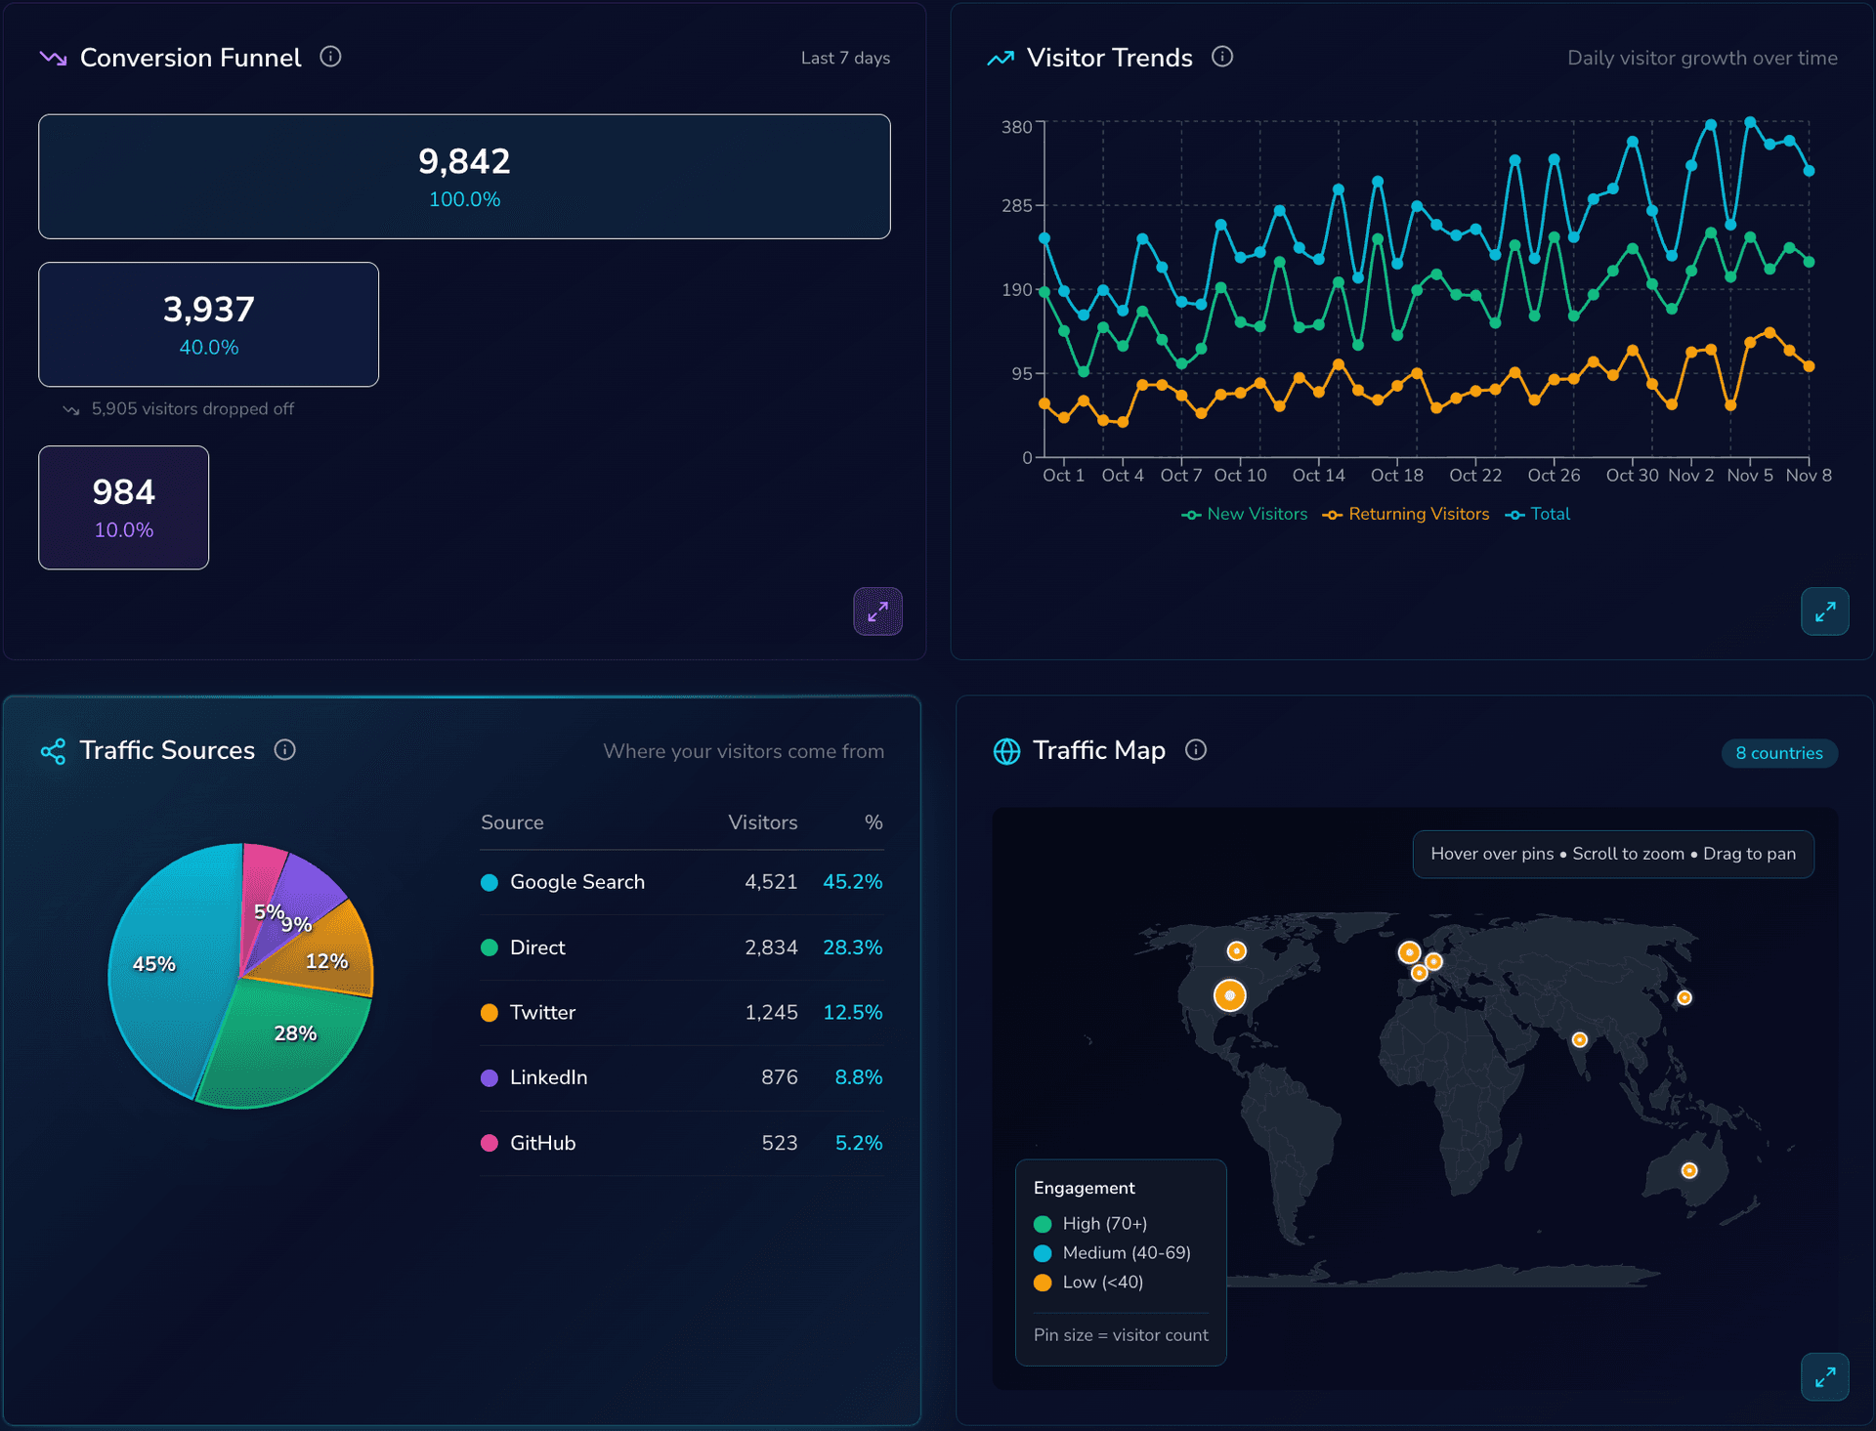Image resolution: width=1876 pixels, height=1431 pixels.
Task: Click the Traffic Sources share icon
Action: click(x=54, y=750)
